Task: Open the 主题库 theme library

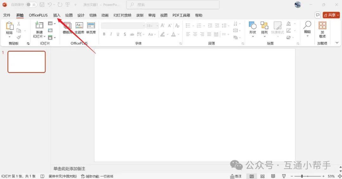Action: coord(79,28)
